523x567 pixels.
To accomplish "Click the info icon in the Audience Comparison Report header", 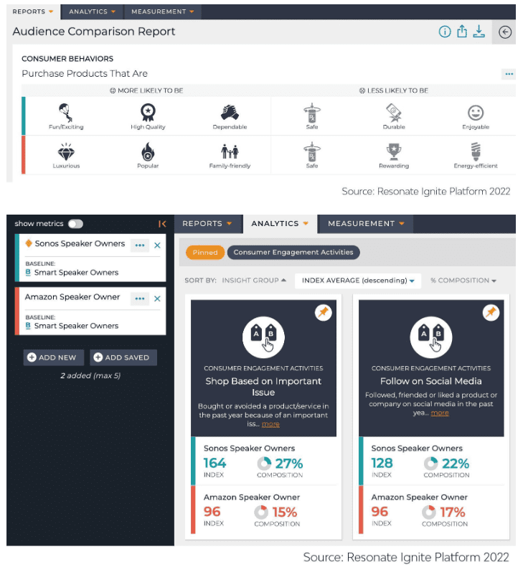I will pos(445,32).
